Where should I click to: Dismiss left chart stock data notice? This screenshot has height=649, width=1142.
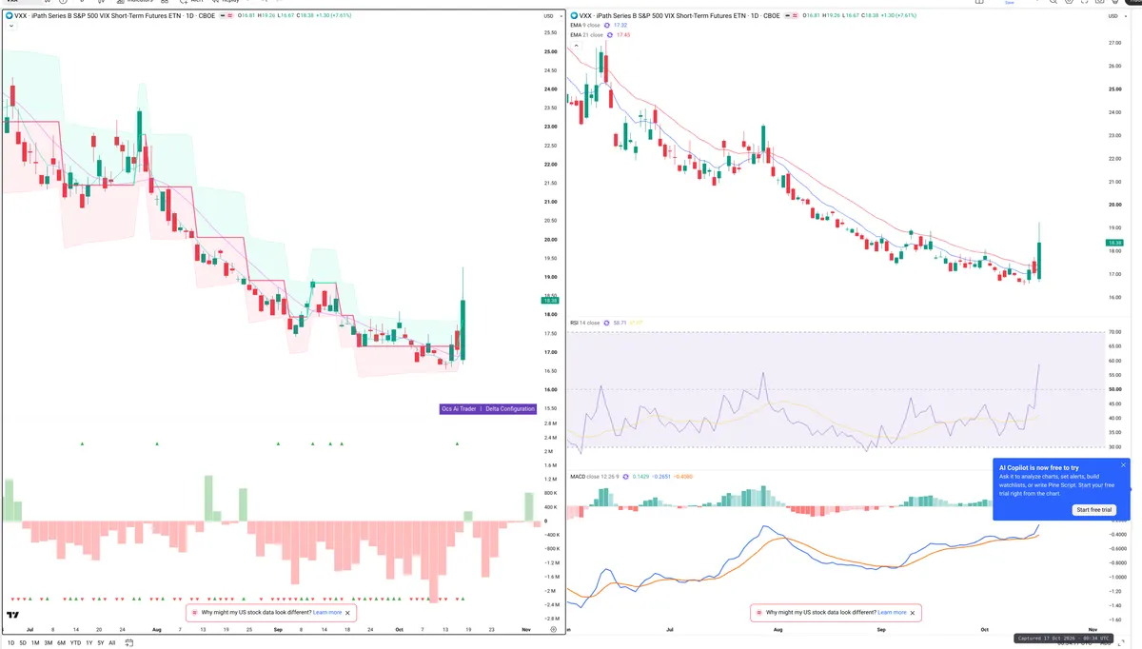pyautogui.click(x=347, y=613)
